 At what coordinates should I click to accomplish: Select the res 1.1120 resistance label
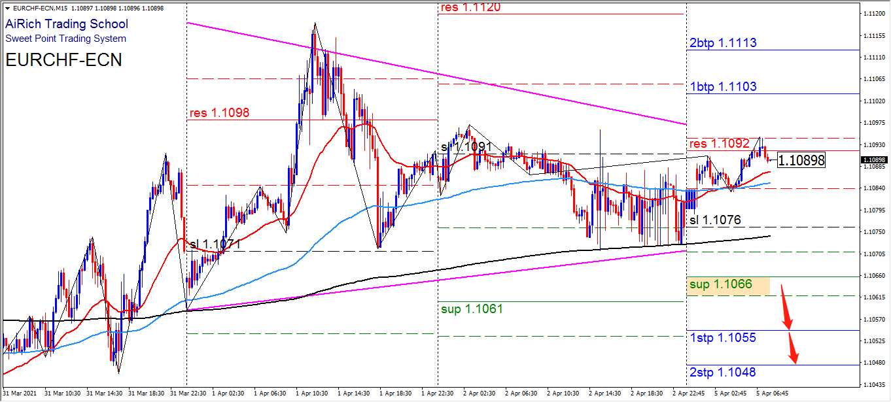471,8
